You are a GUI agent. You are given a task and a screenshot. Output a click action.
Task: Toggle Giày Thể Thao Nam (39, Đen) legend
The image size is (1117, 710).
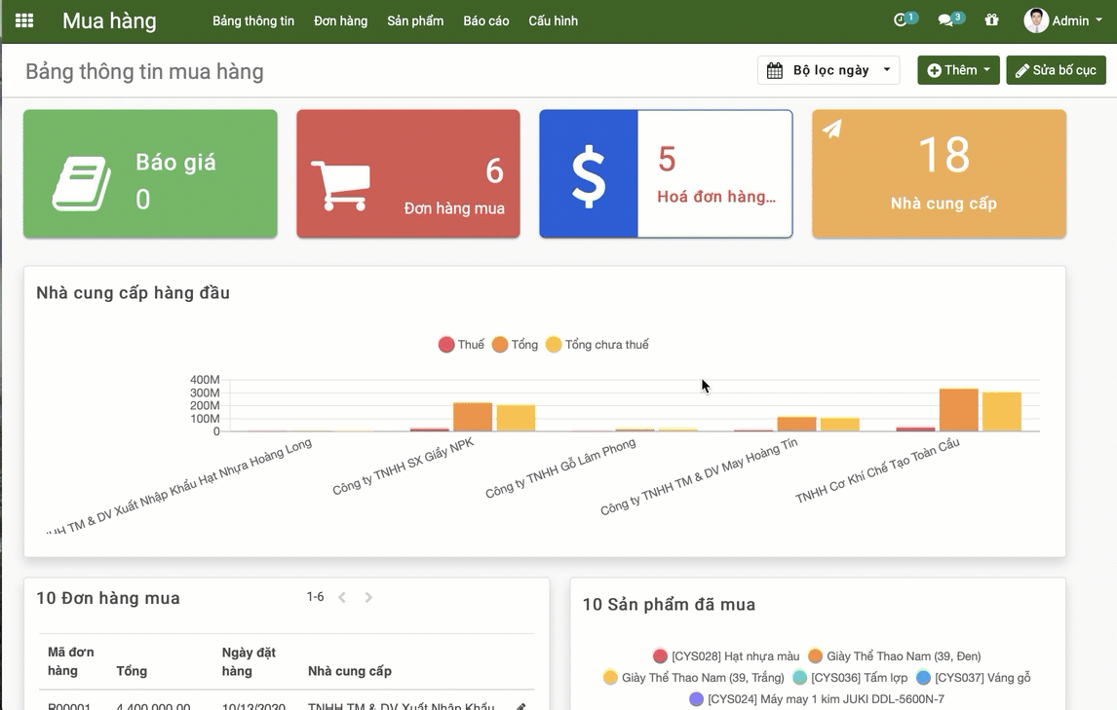point(894,655)
